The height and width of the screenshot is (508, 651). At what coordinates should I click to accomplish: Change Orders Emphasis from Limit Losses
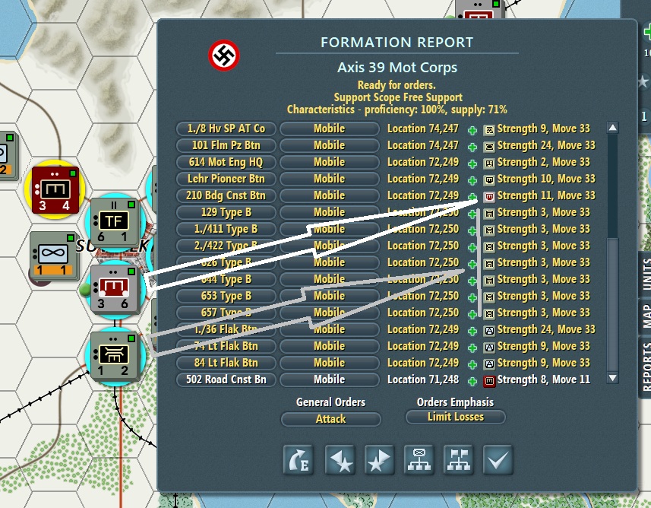click(x=456, y=417)
